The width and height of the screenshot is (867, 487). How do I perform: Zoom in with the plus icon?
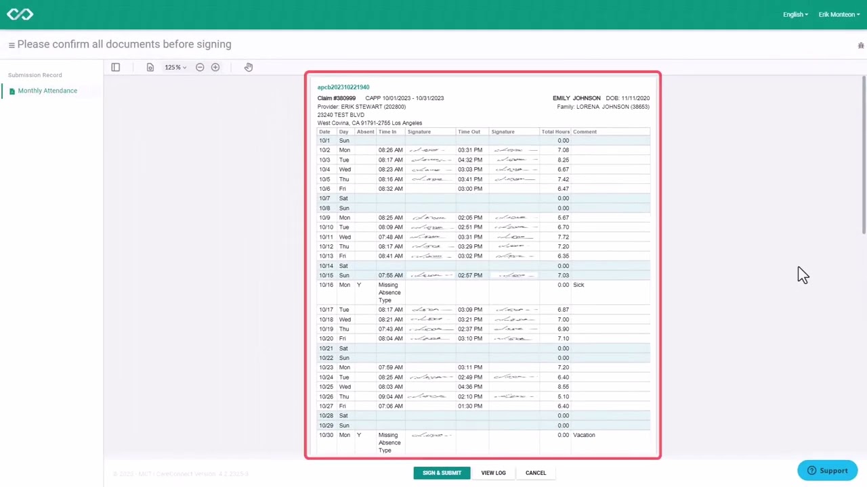coord(215,68)
